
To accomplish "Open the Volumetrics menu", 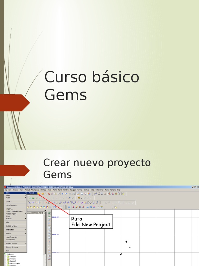I will (99, 190).
